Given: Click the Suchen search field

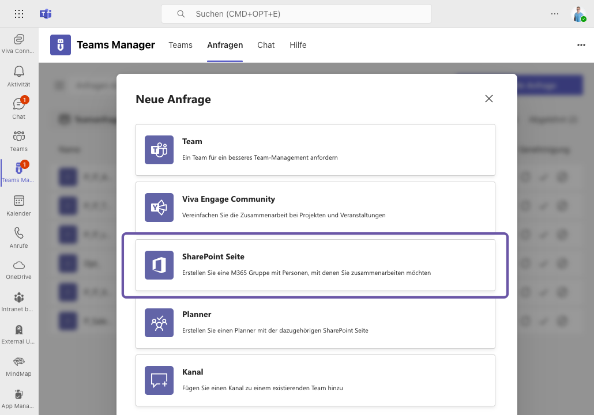Looking at the screenshot, I should (296, 14).
